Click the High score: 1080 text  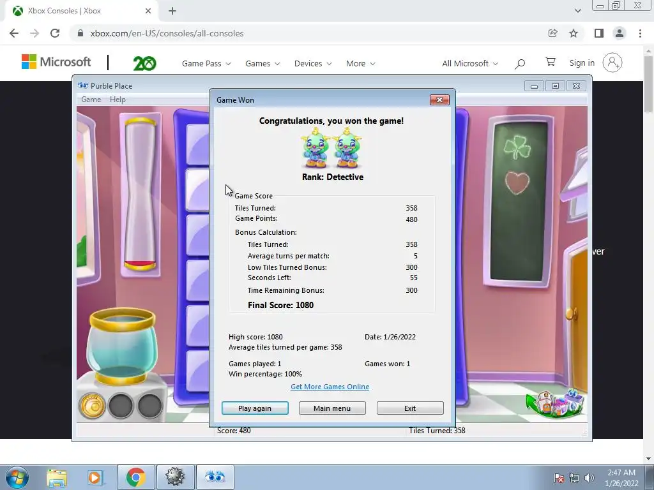pyautogui.click(x=255, y=337)
